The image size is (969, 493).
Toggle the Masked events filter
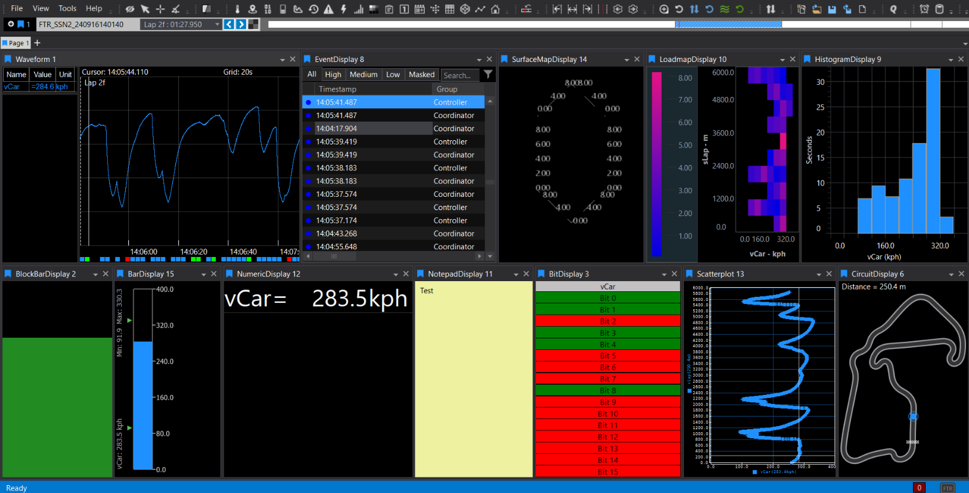pyautogui.click(x=421, y=75)
